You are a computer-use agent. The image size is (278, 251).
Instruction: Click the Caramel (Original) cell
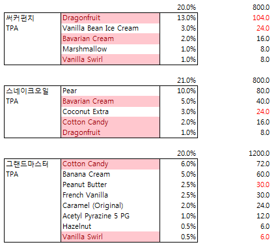click(110, 205)
